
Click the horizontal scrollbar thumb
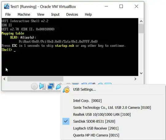(35, 79)
